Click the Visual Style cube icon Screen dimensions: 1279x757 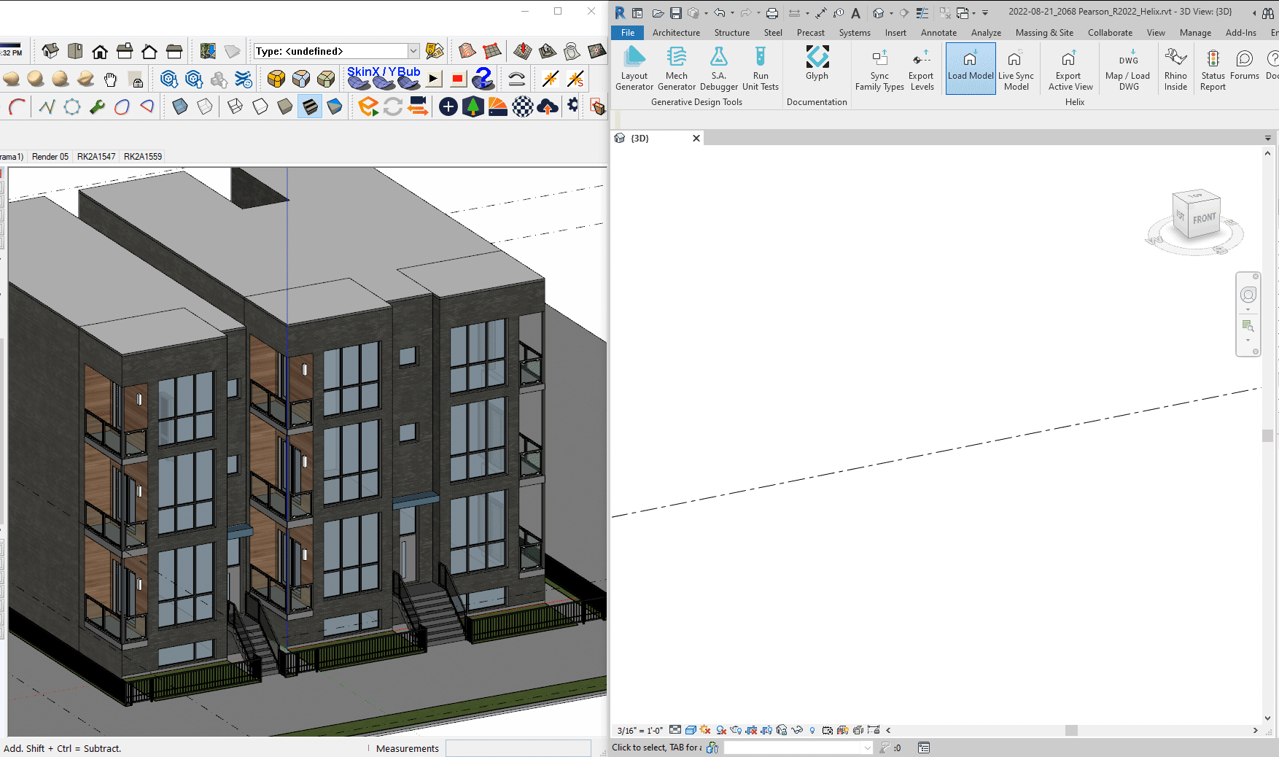click(x=691, y=731)
